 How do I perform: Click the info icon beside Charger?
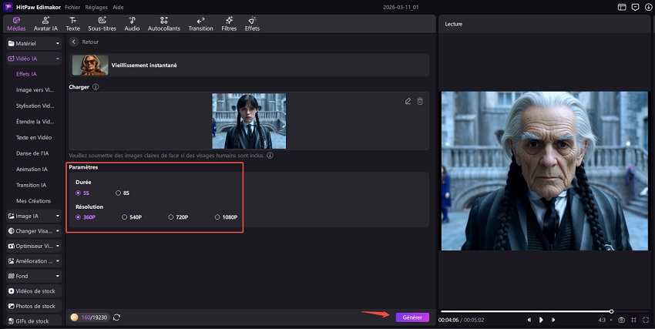click(96, 87)
